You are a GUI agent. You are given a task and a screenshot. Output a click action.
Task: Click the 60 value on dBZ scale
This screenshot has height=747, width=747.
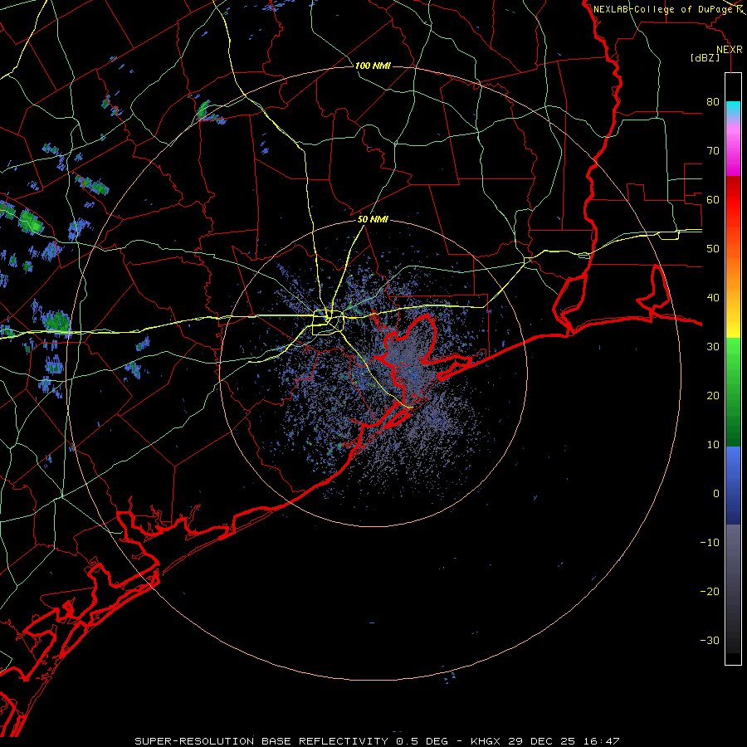click(713, 199)
